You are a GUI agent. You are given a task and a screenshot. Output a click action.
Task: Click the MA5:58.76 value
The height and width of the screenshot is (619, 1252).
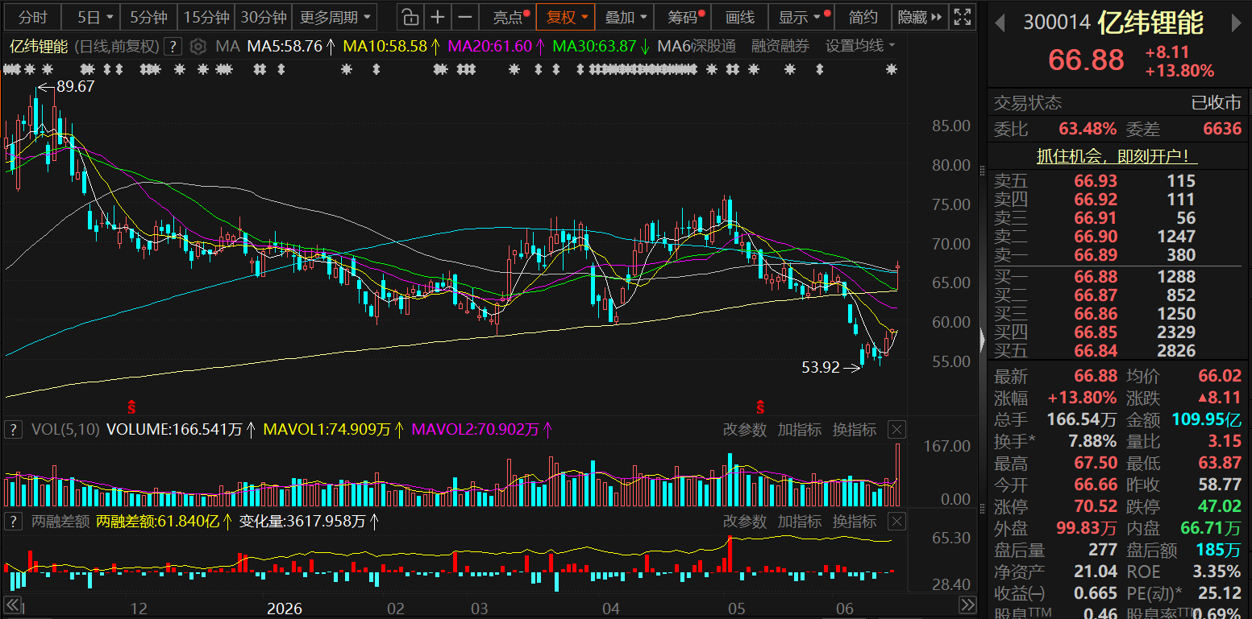(285, 47)
